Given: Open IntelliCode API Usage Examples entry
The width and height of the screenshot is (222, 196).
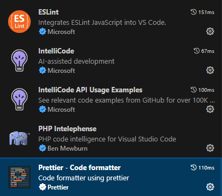Looking at the screenshot, I should coord(111,99).
